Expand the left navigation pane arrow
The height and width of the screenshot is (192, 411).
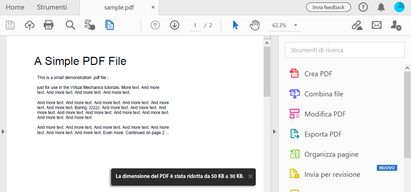pyautogui.click(x=3, y=132)
